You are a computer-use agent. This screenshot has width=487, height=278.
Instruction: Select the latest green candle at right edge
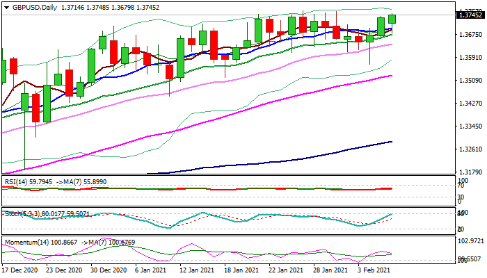392,20
